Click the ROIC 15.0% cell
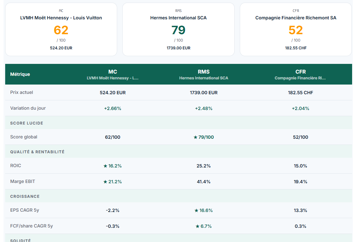The width and height of the screenshot is (356, 242). (300, 166)
